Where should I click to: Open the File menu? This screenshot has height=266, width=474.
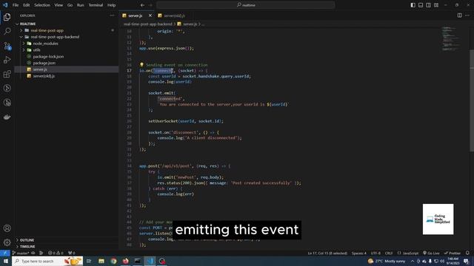tap(16, 5)
